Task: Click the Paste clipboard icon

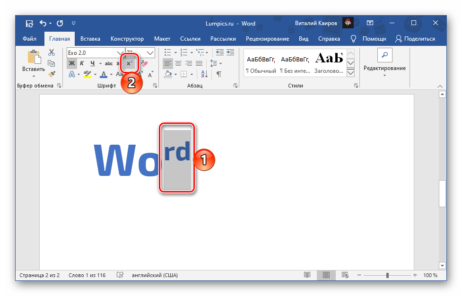Action: [x=34, y=57]
